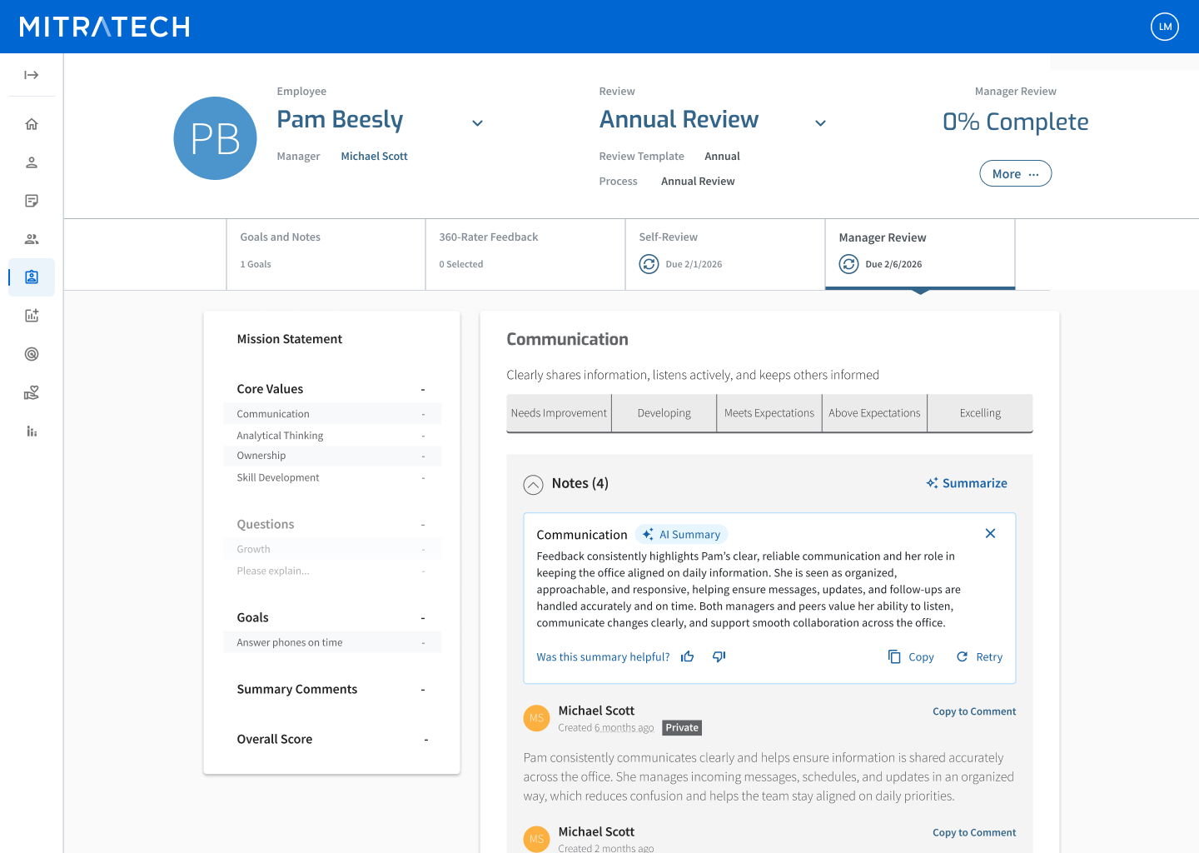This screenshot has width=1199, height=853.
Task: Open the More options button
Action: click(x=1015, y=173)
